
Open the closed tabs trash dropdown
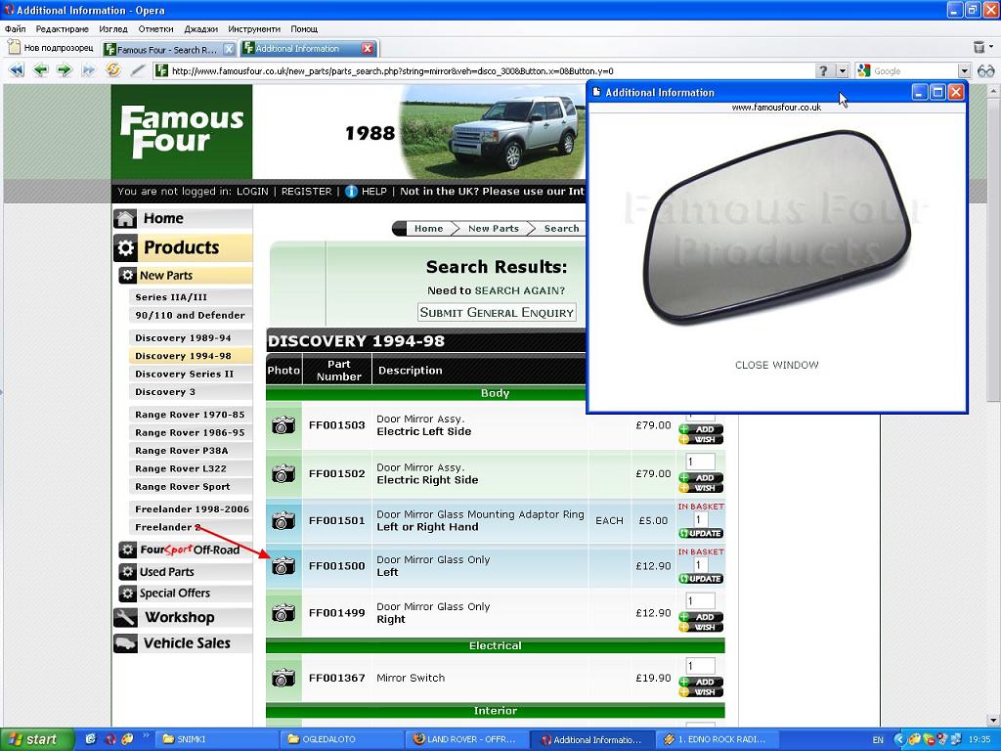[980, 47]
